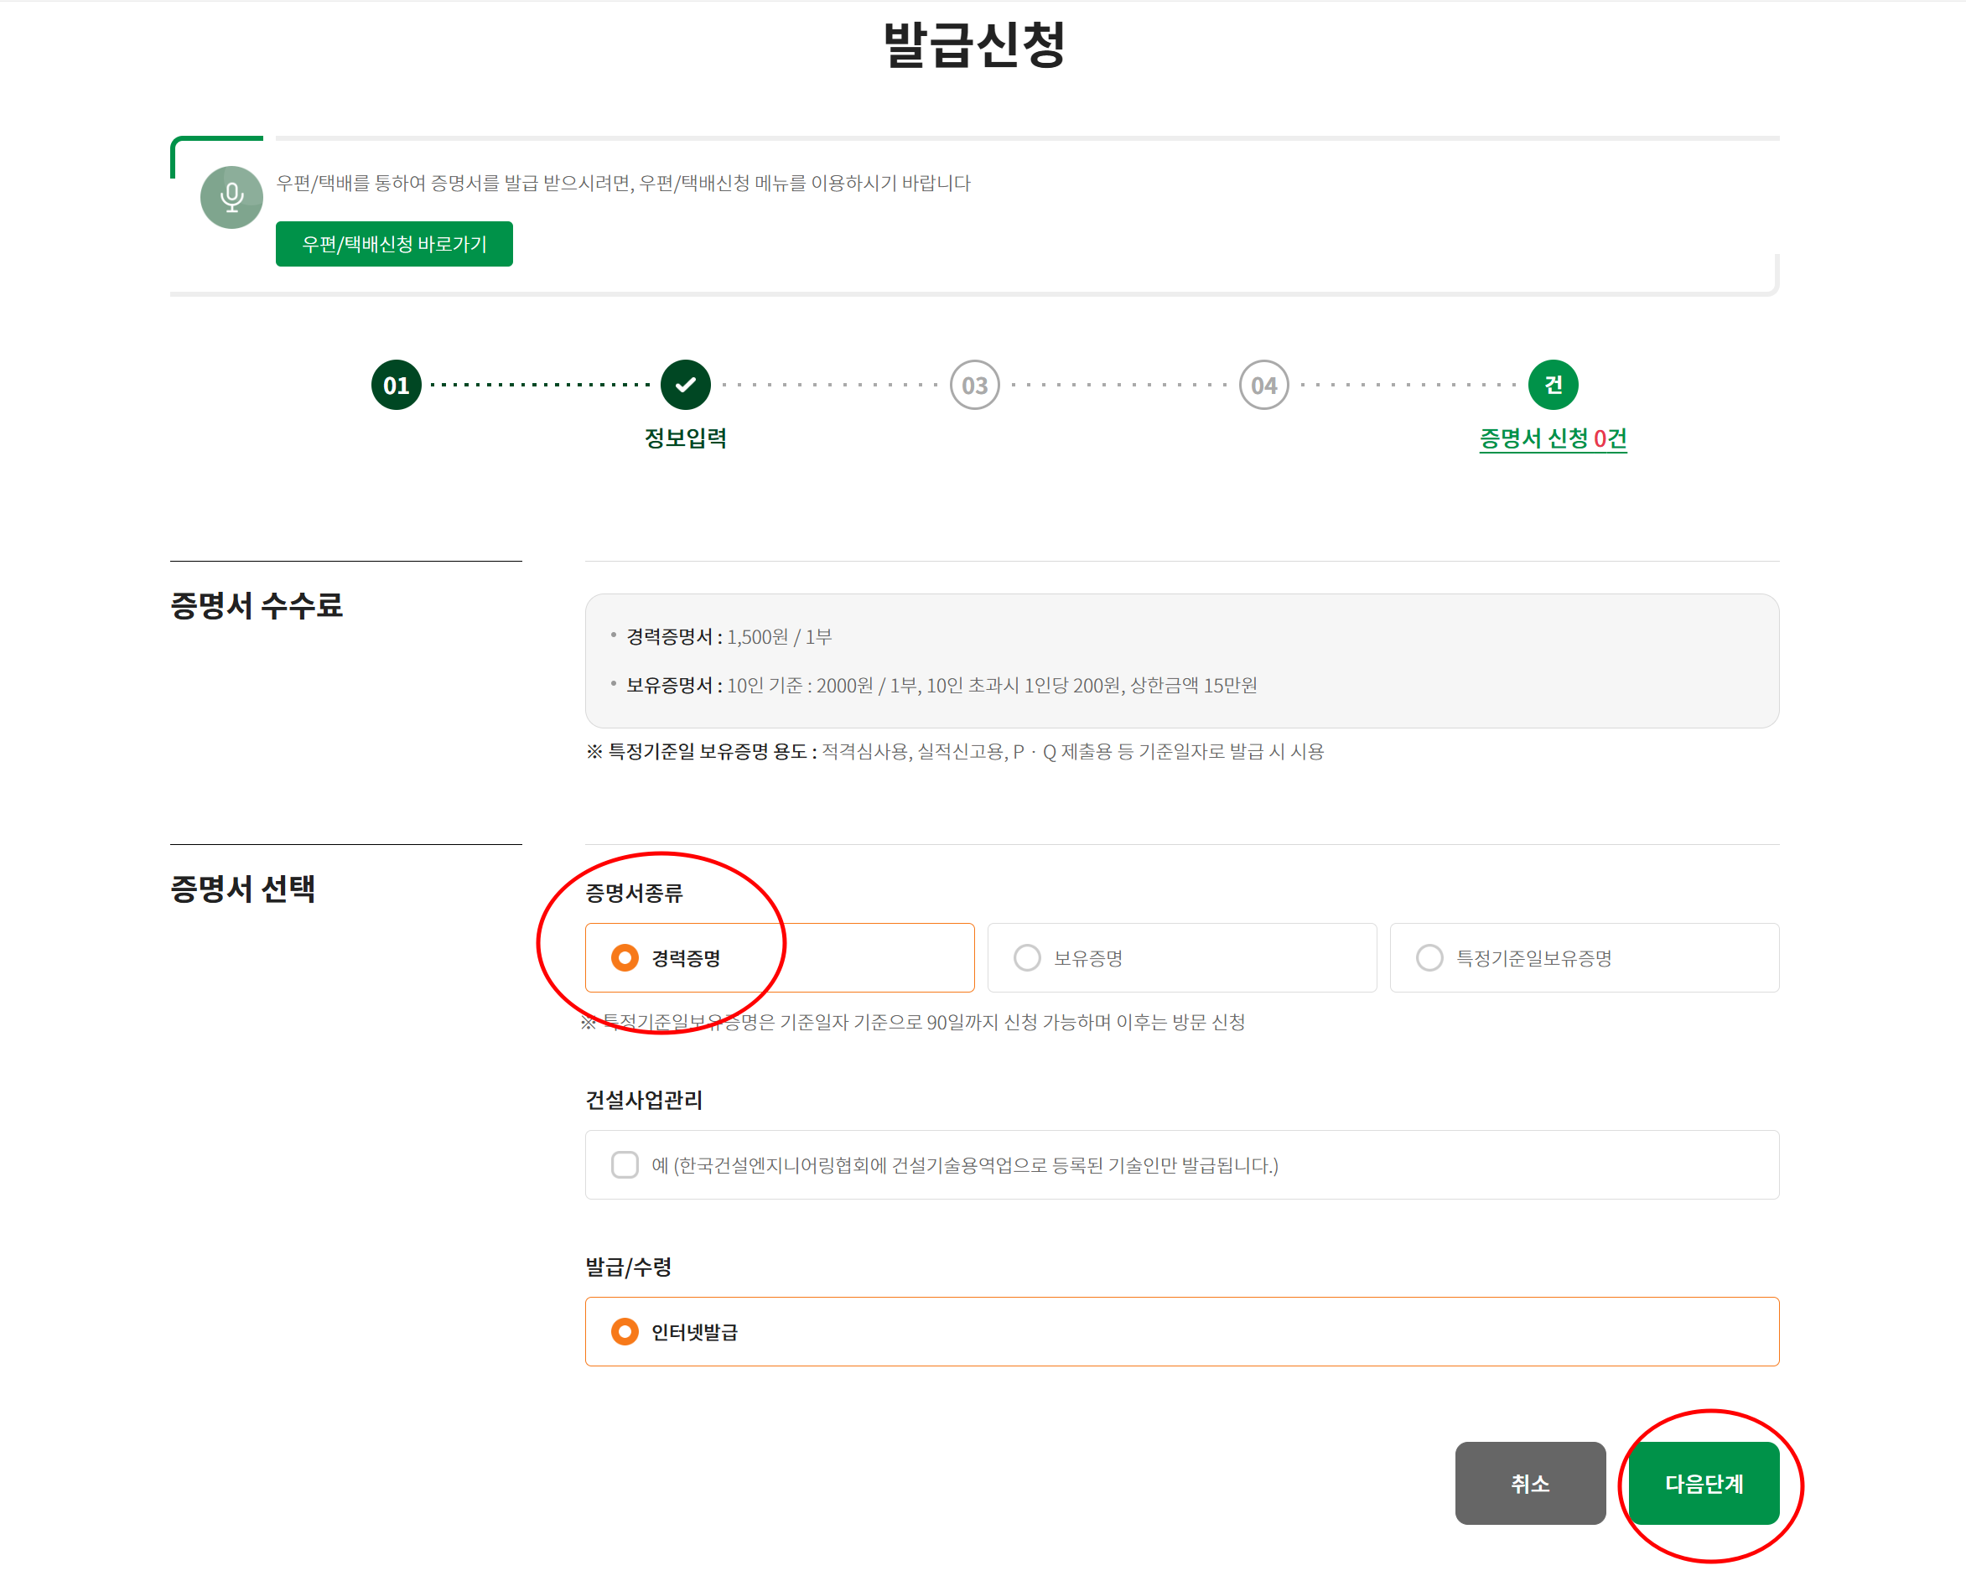Click step 01 circle indicator
Screen dimensions: 1966x1581
[x=396, y=385]
